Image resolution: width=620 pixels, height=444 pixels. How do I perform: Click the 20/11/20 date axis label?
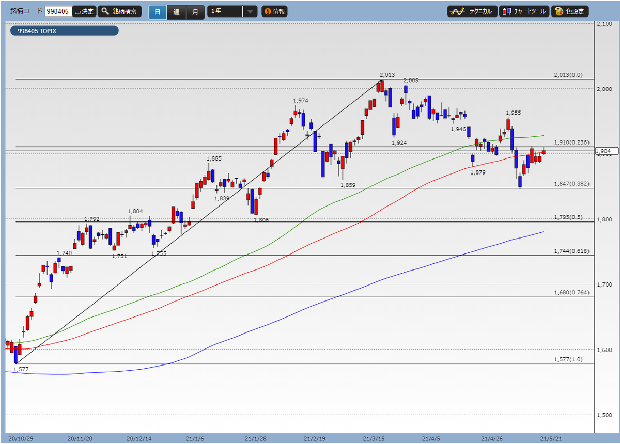coord(80,438)
